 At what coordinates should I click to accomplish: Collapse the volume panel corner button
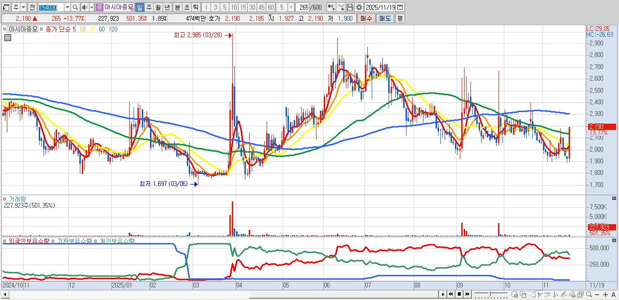pos(615,198)
